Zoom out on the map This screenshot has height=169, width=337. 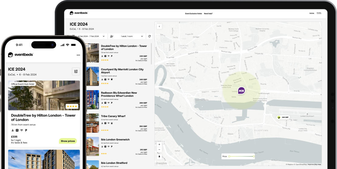pyautogui.click(x=159, y=150)
